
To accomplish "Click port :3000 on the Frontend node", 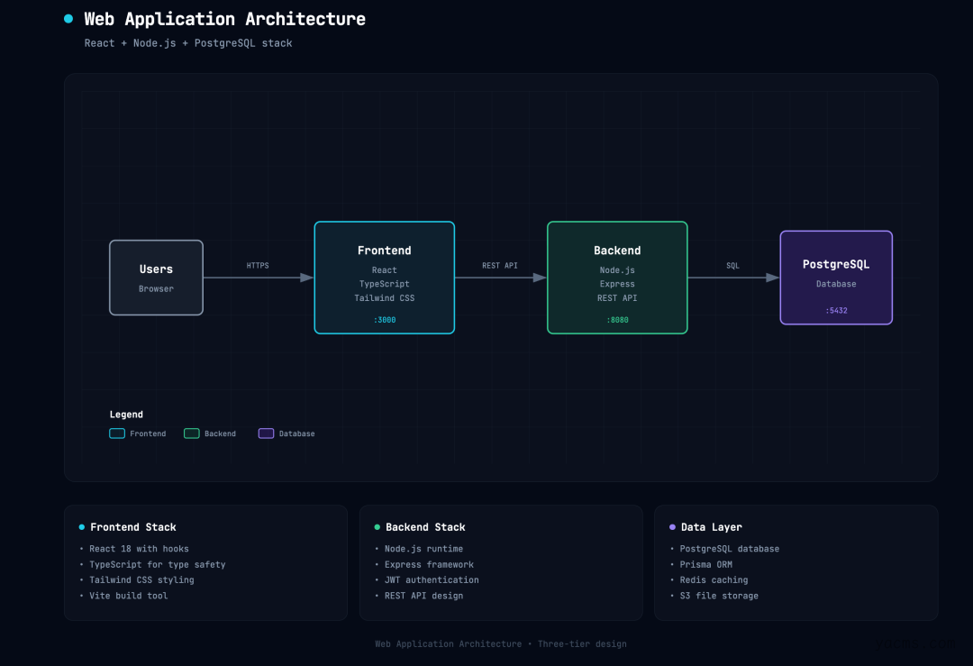I will tap(385, 320).
